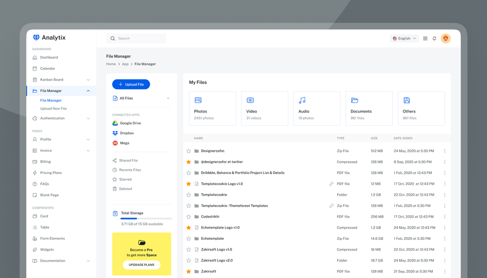487x278 pixels.
Task: Open more options for Codeshikhi row
Action: (x=445, y=217)
